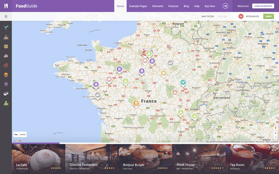Select the burger category icon in sidebar
The width and height of the screenshot is (279, 174).
[6, 46]
